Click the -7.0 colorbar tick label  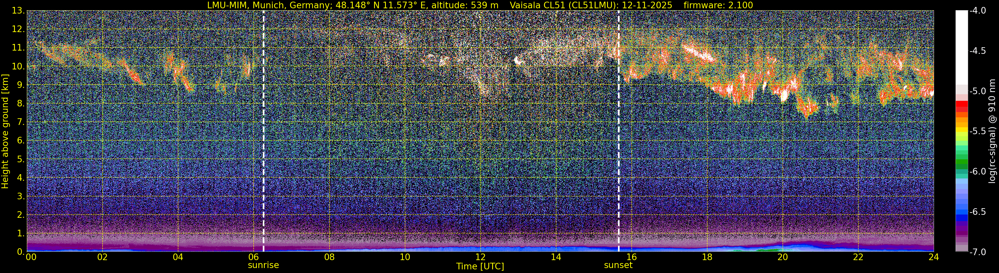tap(977, 252)
